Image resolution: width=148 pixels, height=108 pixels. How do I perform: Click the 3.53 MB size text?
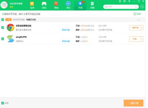102,37
